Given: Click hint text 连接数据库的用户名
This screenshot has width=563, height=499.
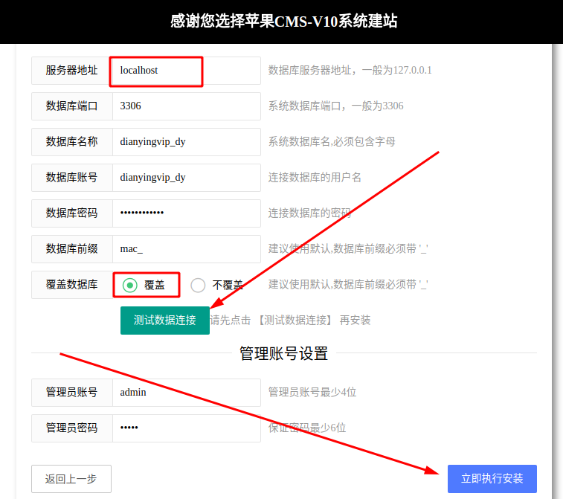Looking at the screenshot, I should (x=315, y=178).
